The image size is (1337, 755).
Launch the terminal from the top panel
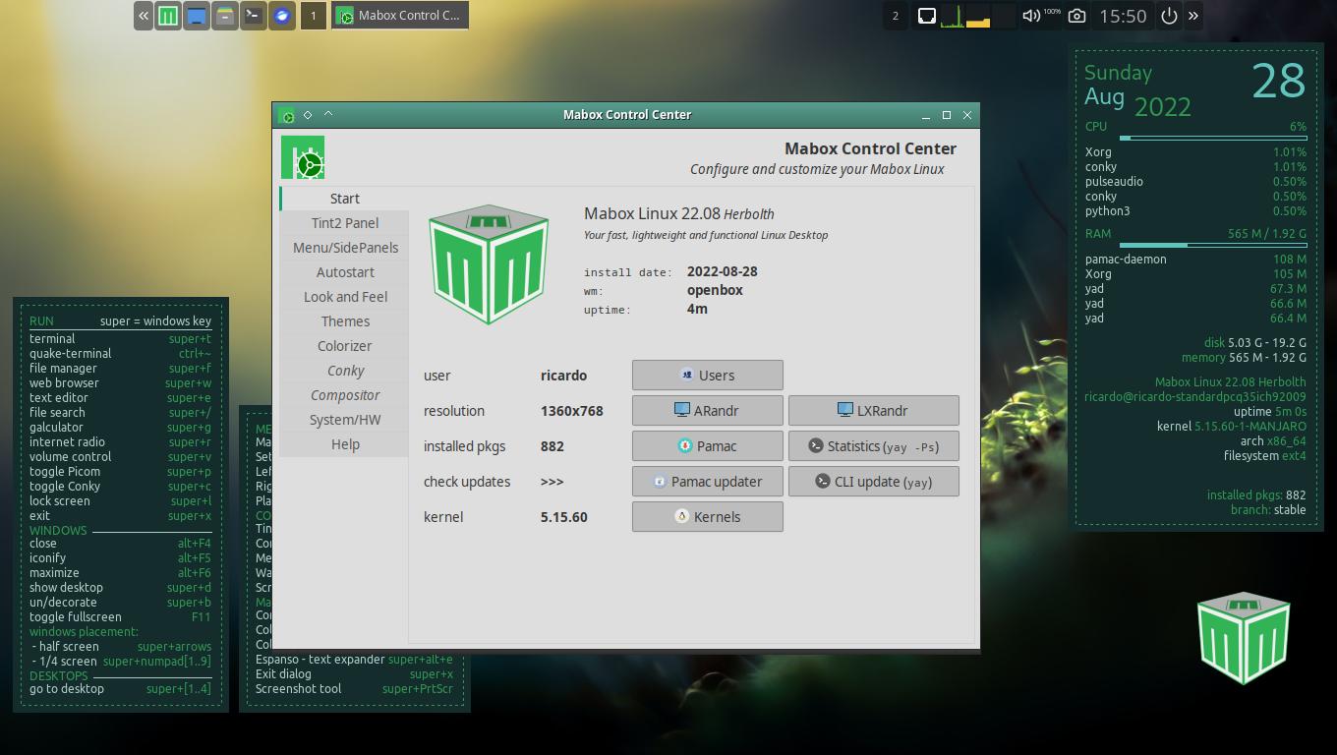tap(254, 16)
